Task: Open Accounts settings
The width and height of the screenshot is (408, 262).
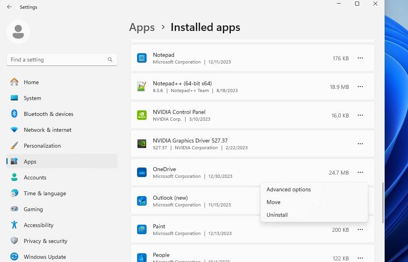Action: tap(62, 177)
